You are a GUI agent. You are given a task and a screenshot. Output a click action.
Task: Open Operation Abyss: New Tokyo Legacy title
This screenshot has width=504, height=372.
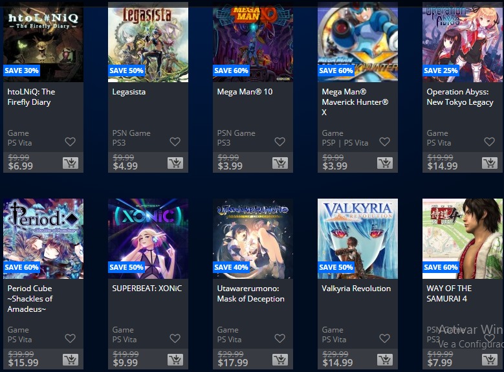pyautogui.click(x=459, y=97)
